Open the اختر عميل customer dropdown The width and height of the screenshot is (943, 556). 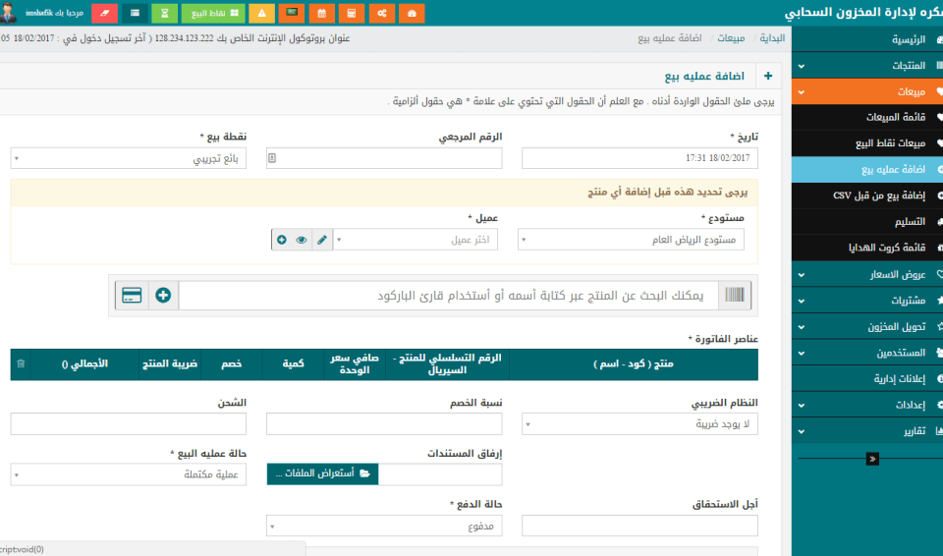point(416,240)
